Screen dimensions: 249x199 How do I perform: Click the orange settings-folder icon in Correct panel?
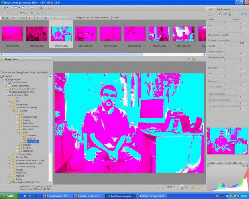click(209, 14)
